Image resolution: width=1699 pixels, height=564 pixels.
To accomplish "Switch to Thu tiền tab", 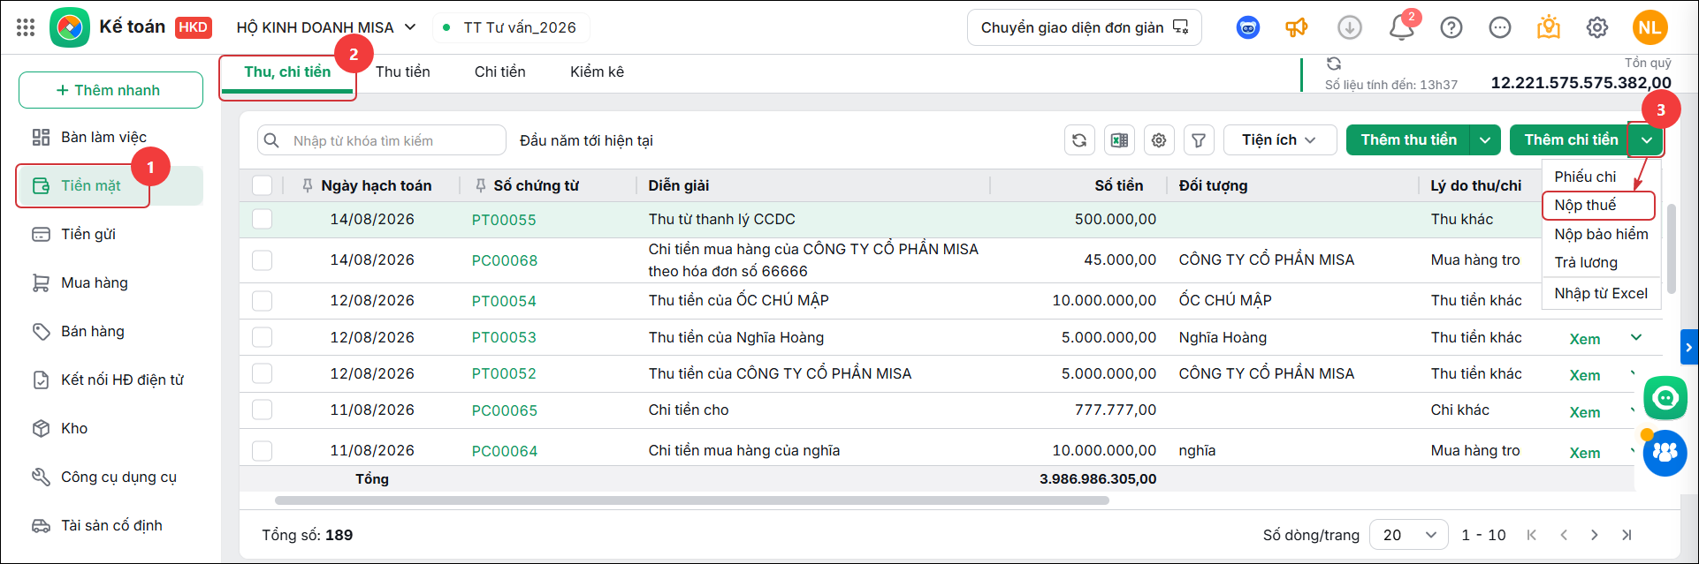I will pyautogui.click(x=403, y=71).
